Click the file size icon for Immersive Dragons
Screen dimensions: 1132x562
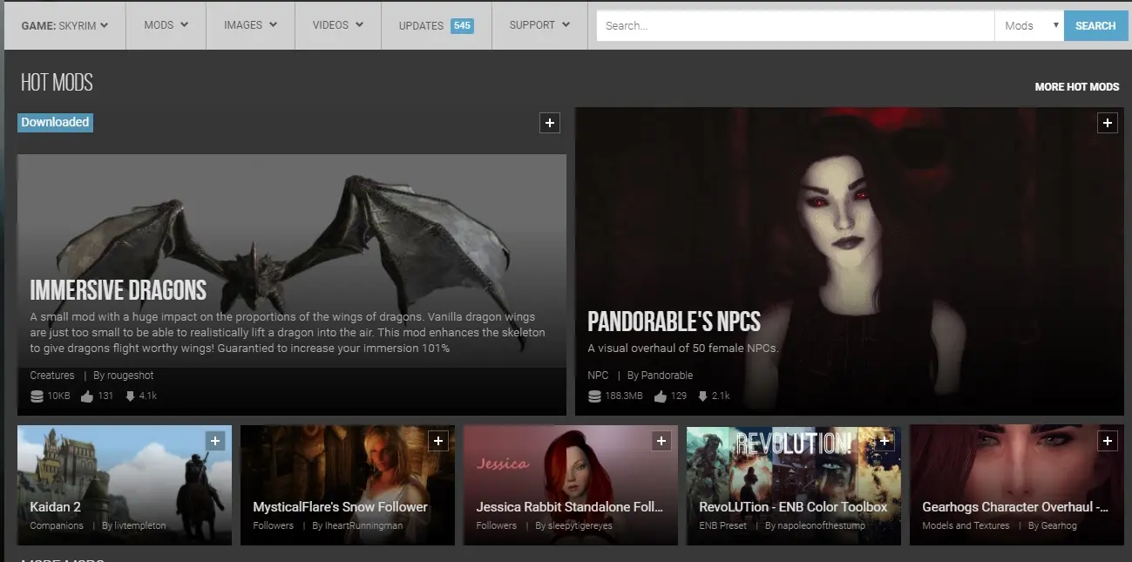coord(37,396)
